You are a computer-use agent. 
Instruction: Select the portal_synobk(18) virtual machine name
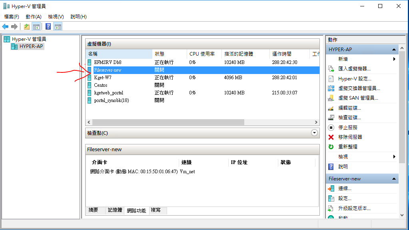112,100
